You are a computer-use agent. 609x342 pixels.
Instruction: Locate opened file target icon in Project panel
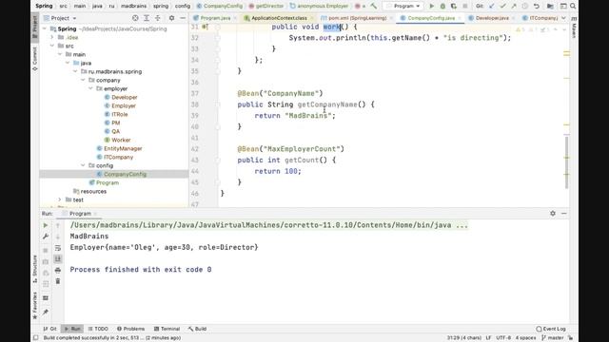(135, 18)
